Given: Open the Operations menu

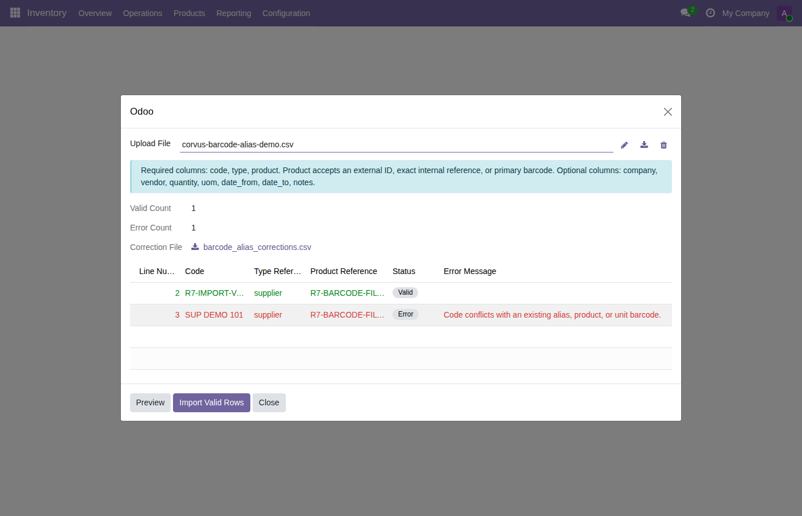Looking at the screenshot, I should click(x=143, y=13).
